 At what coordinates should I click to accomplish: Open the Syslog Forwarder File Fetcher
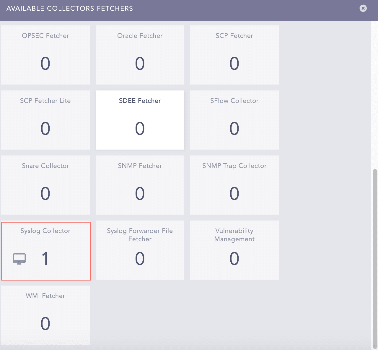pyautogui.click(x=140, y=250)
